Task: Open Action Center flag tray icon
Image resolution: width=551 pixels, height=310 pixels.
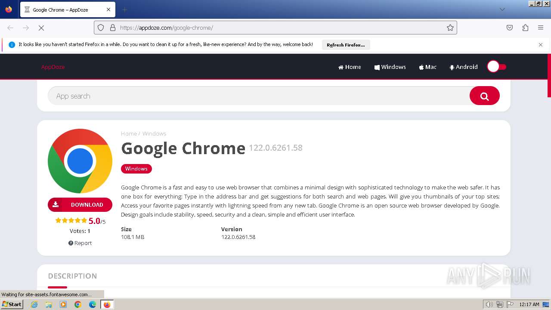Action: pos(510,304)
